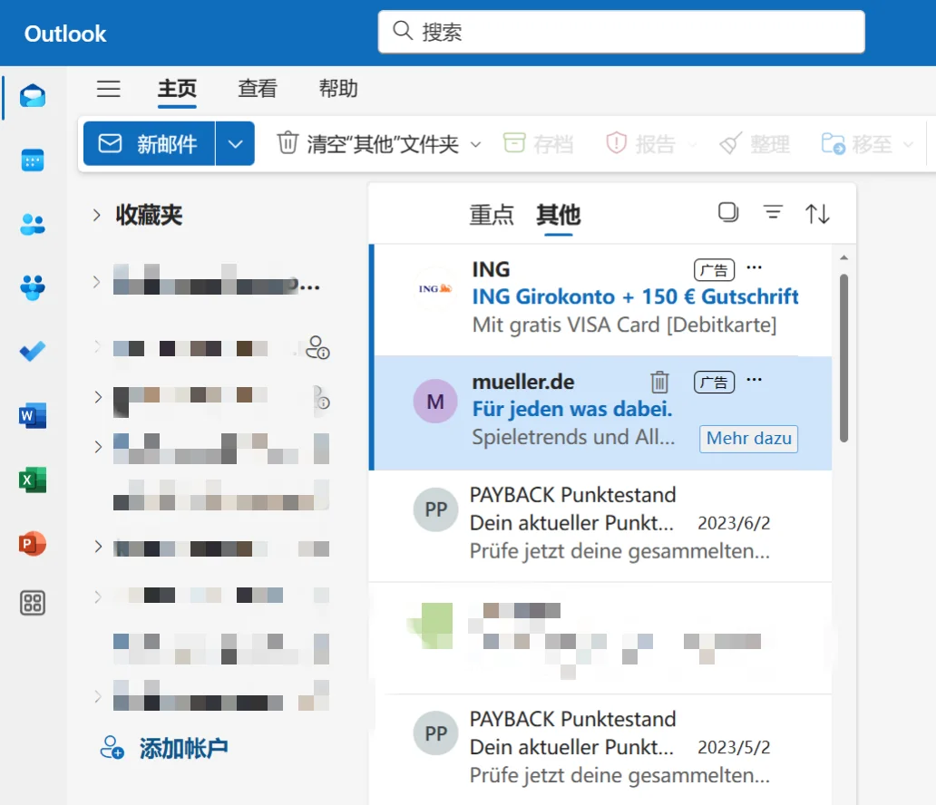
Task: Open PowerPoint from the left sidebar
Action: click(32, 542)
